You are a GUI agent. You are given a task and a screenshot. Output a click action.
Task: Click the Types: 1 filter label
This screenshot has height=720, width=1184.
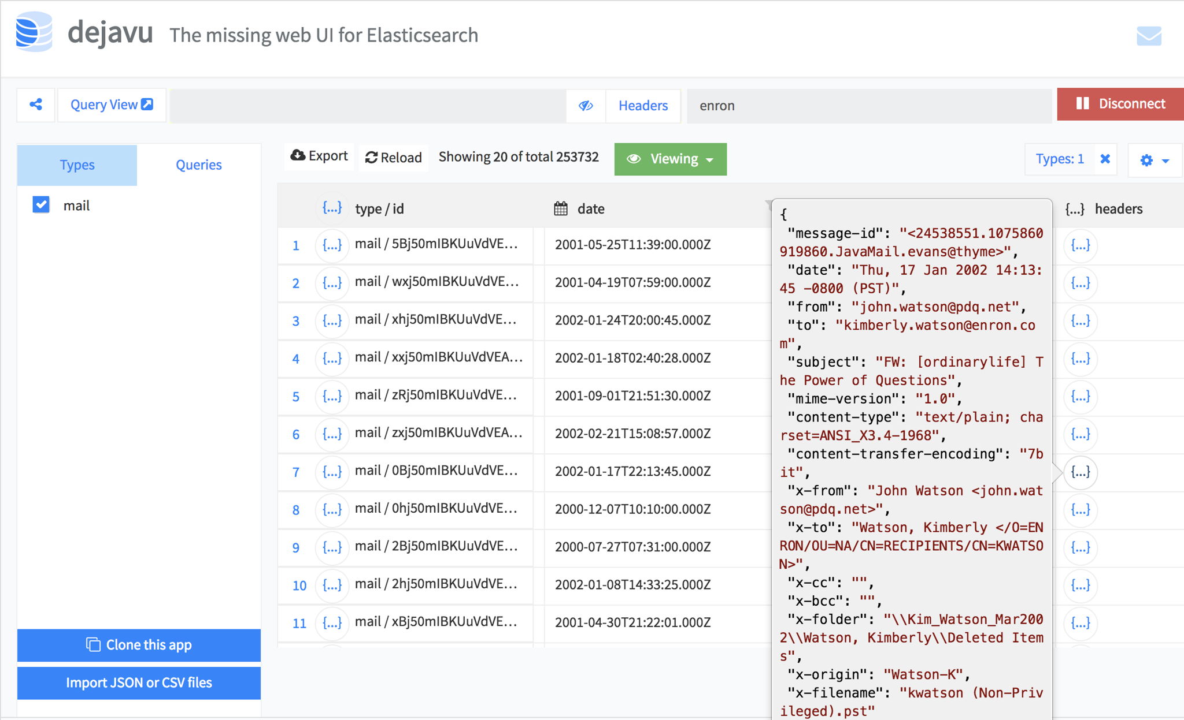(x=1060, y=159)
